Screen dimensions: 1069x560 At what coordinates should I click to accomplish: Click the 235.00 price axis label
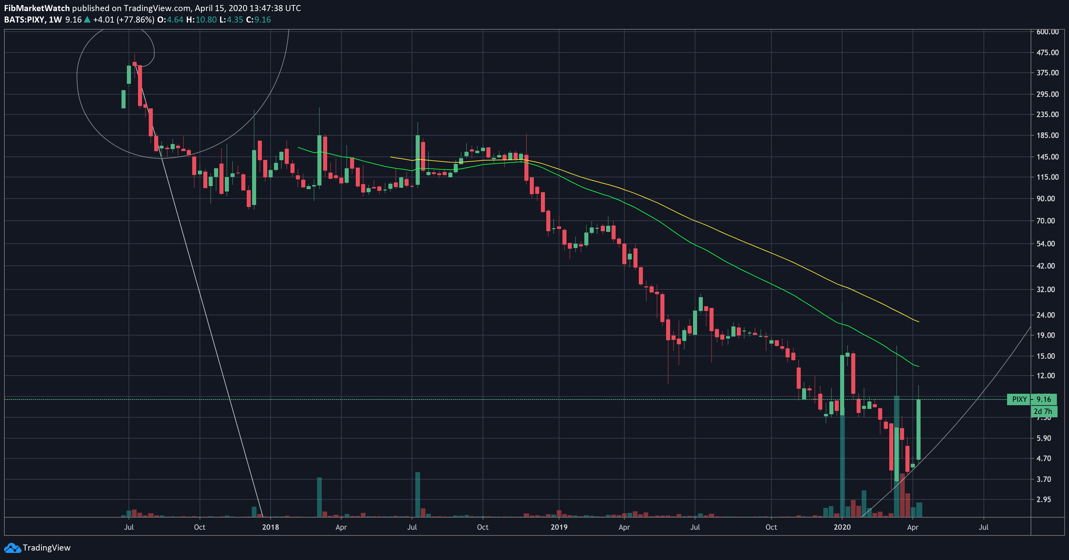pos(1047,114)
